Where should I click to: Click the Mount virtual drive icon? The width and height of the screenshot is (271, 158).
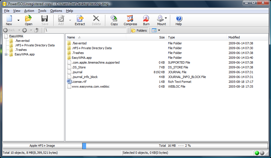(160, 19)
